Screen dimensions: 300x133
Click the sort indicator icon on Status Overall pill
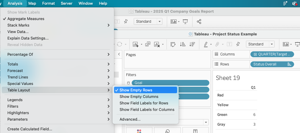pos(289,64)
